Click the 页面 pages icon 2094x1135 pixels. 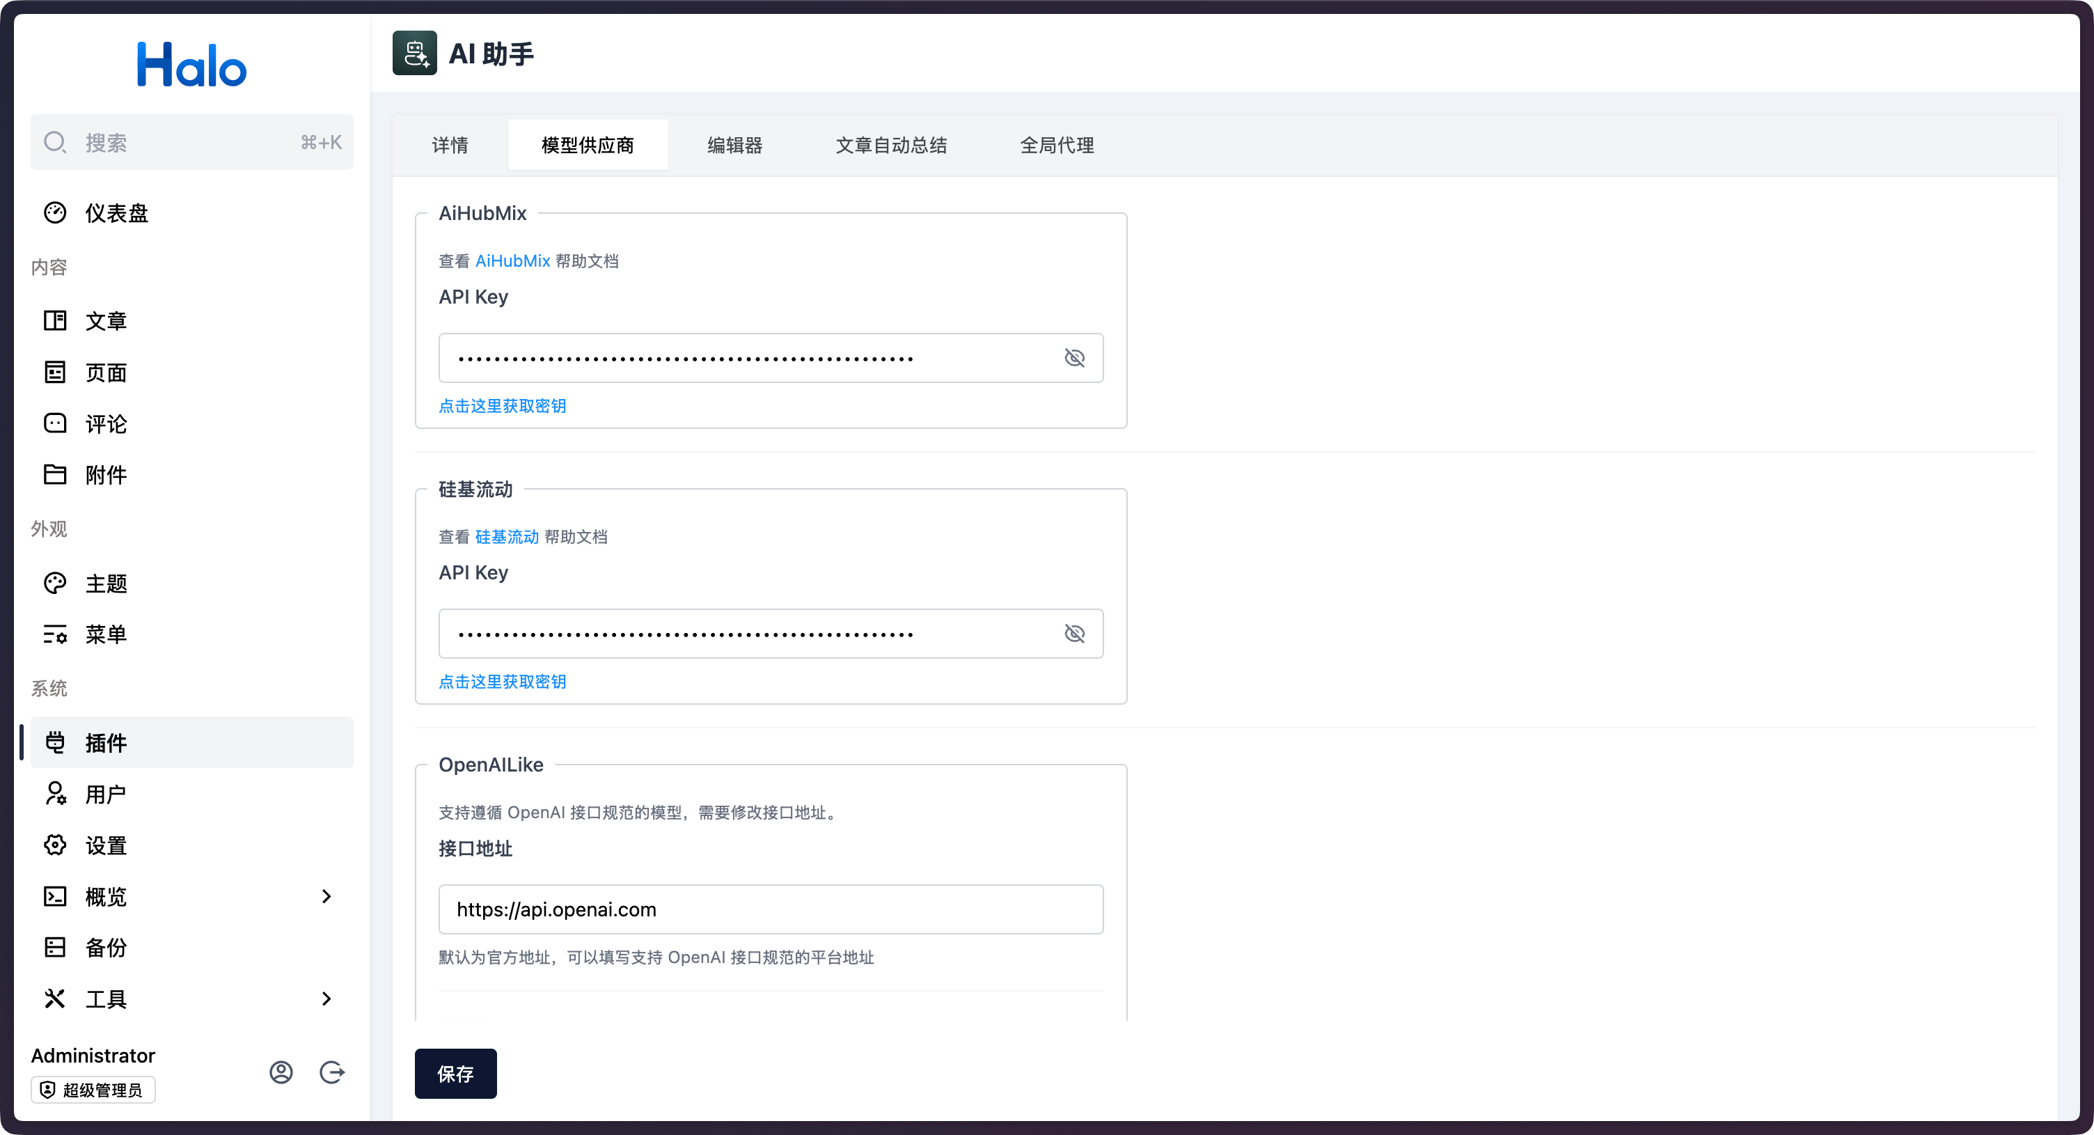(x=55, y=373)
